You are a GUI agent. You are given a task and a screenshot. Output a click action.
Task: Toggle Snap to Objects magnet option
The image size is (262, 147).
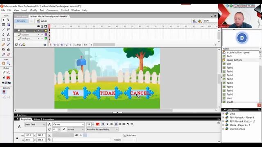4,92
